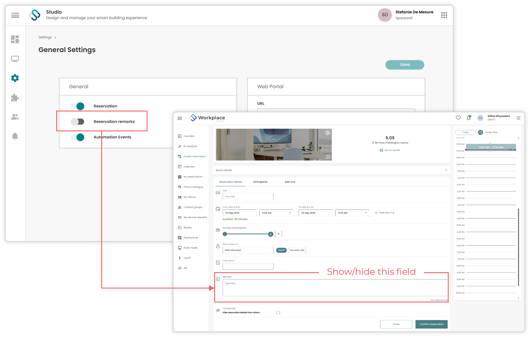This screenshot has height=337, width=530.
Task: Save the General Settings
Action: [405, 65]
